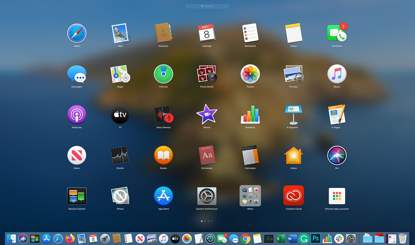Viewport: 415px width, 245px height.
Task: Open the Chrome App Launcher
Action: pyautogui.click(x=337, y=196)
